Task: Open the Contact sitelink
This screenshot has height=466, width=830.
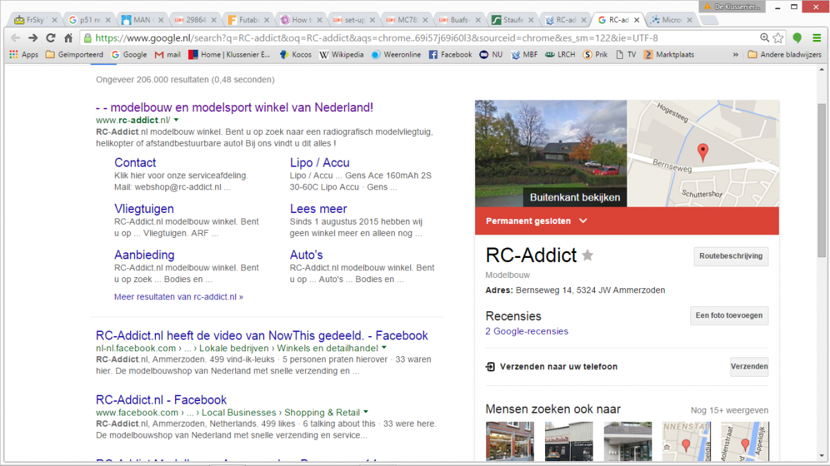Action: click(135, 162)
